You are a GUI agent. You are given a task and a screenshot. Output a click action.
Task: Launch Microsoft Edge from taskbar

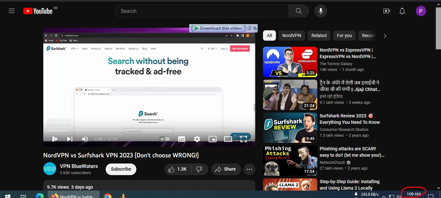click(x=40, y=196)
